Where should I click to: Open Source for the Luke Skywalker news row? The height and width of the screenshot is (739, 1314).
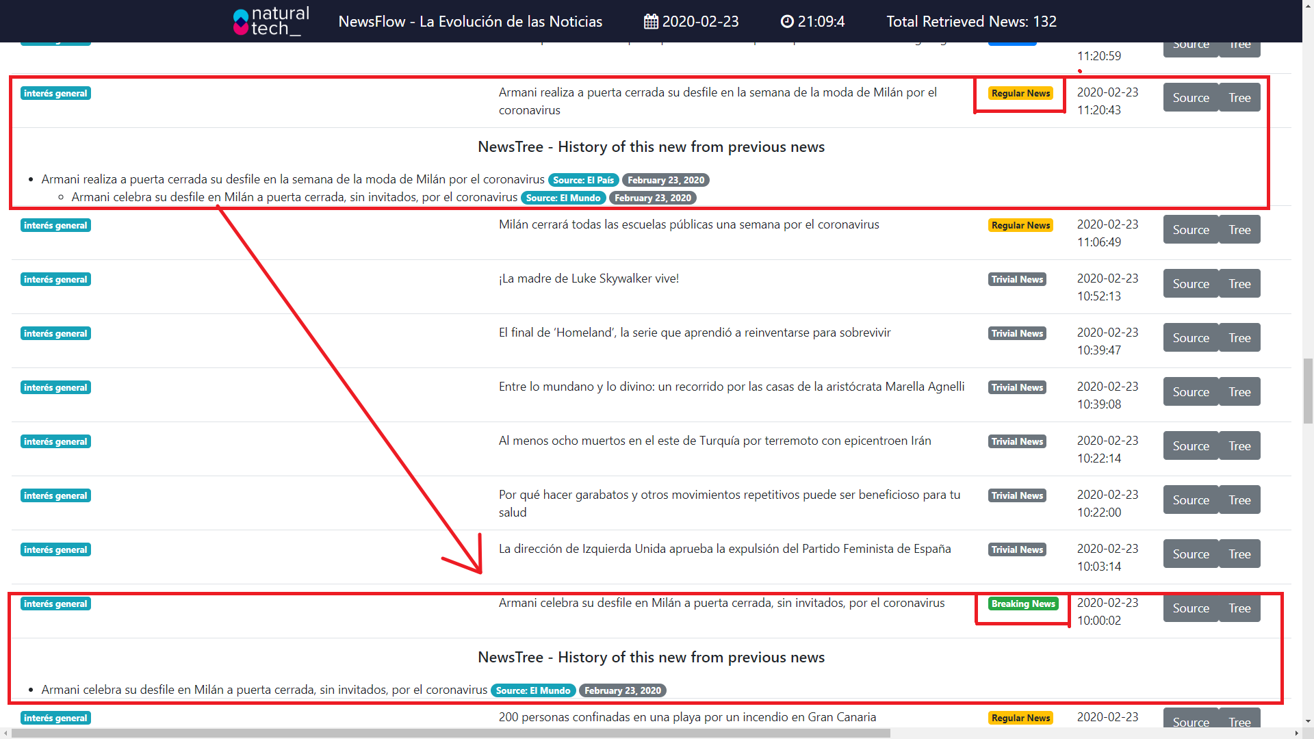tap(1191, 284)
